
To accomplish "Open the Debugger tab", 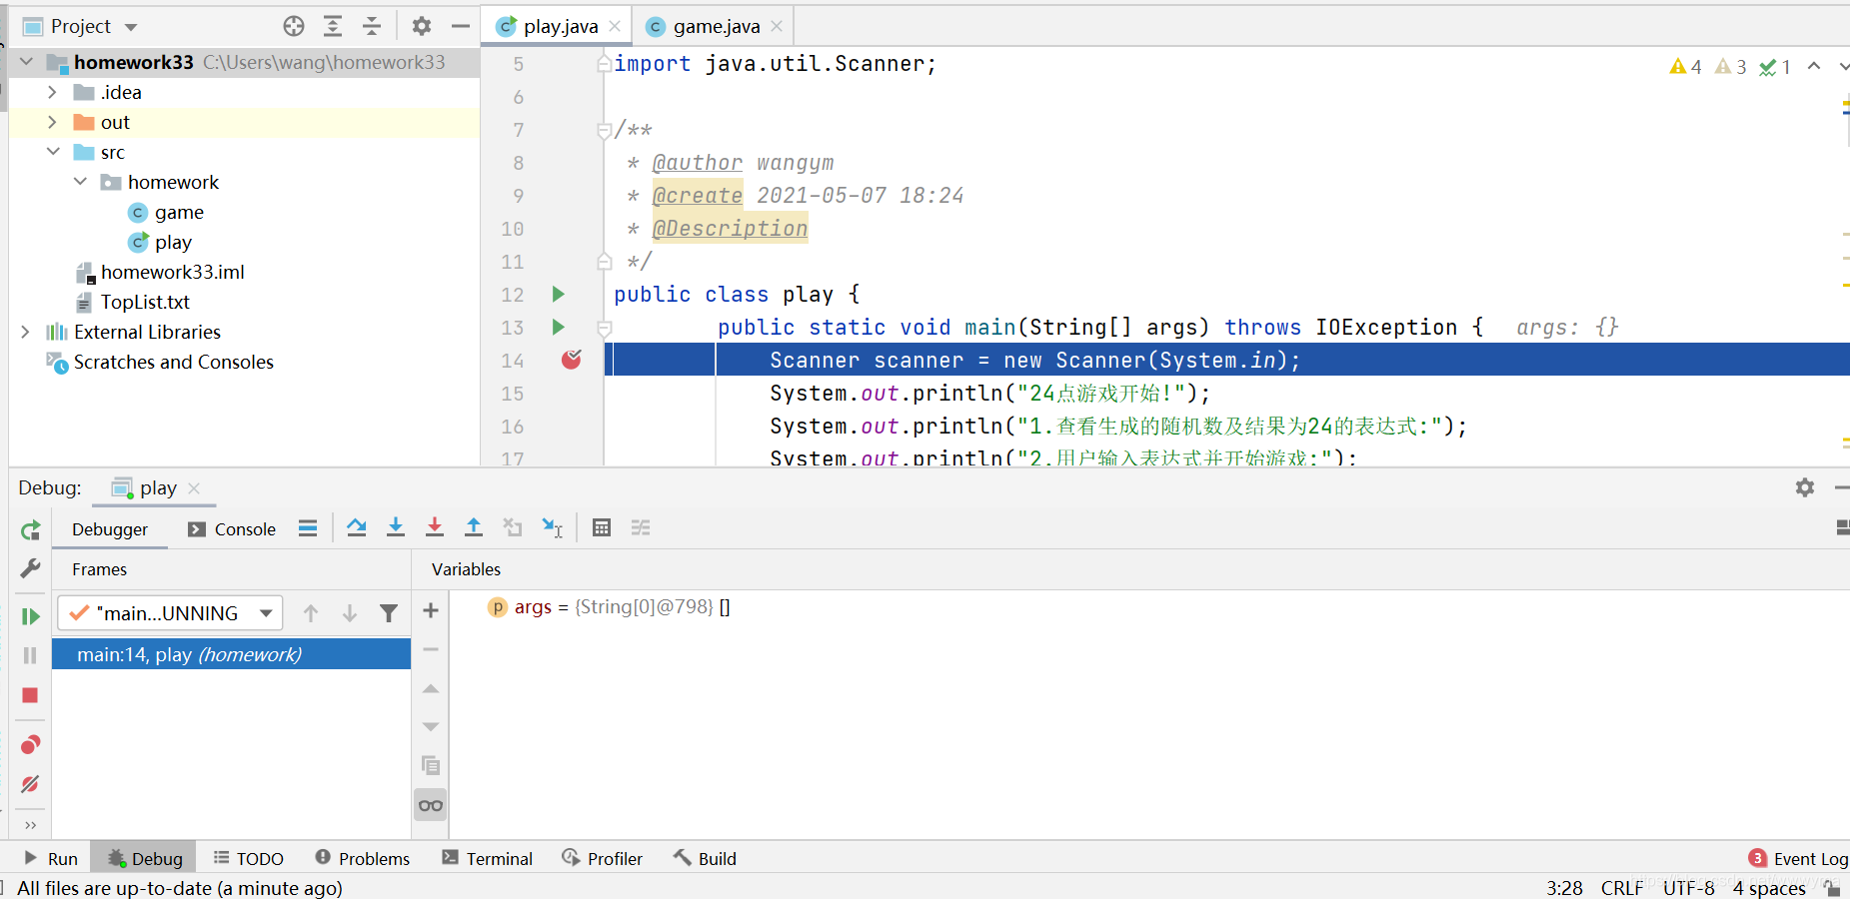I will click(x=110, y=529).
